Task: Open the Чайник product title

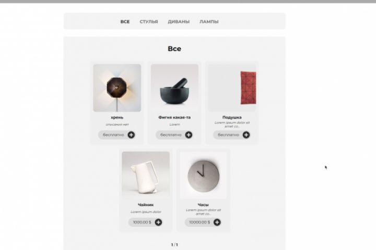Action: (x=146, y=205)
